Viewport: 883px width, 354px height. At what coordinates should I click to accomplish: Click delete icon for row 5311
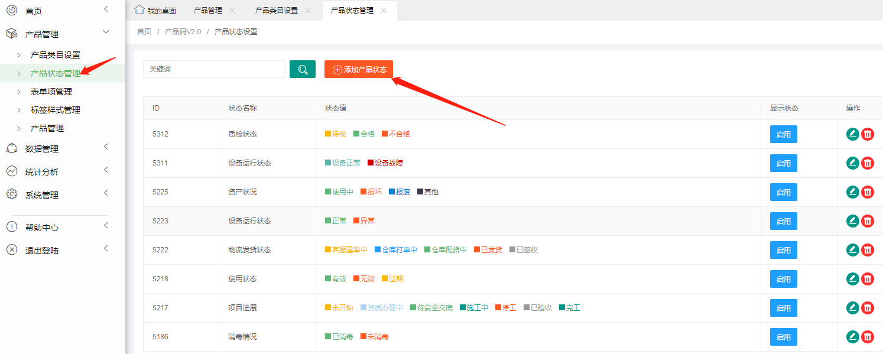868,163
